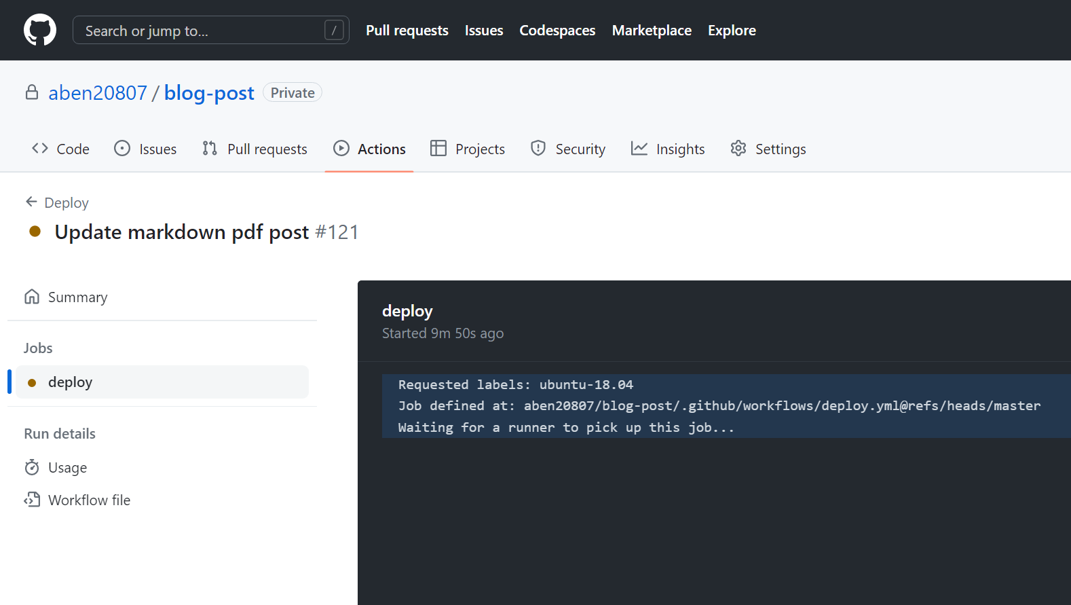The width and height of the screenshot is (1071, 605).
Task: Click the Workflow file code icon
Action: point(32,500)
